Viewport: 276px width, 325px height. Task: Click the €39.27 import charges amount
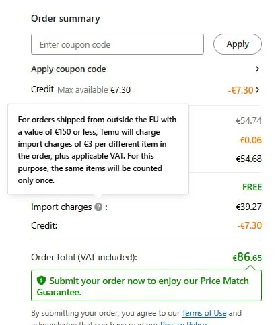[249, 207]
